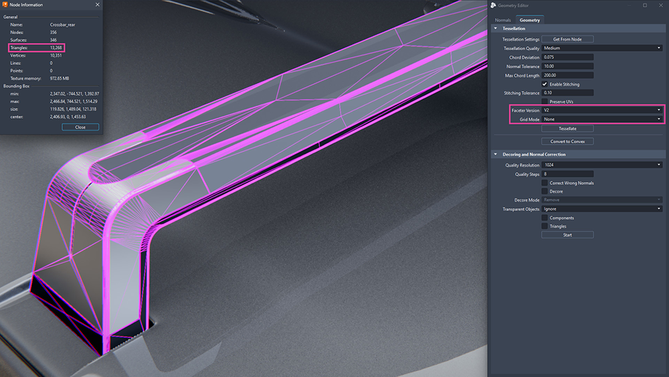Image resolution: width=669 pixels, height=377 pixels.
Task: Collapse the Tessellation section arrow
Action: [495, 29]
